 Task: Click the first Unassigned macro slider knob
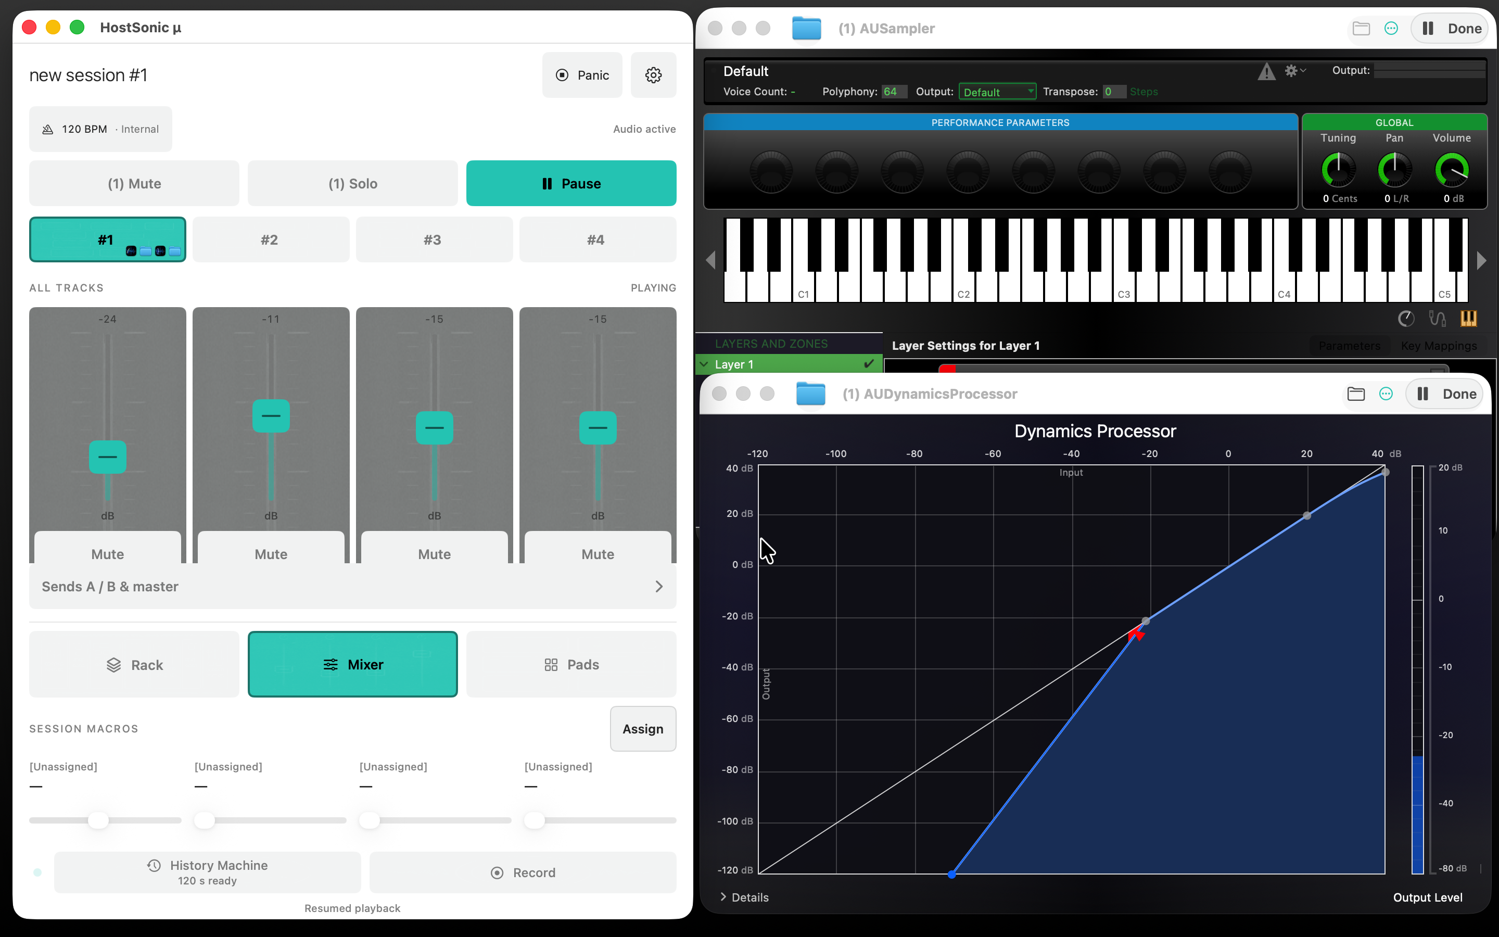(98, 820)
